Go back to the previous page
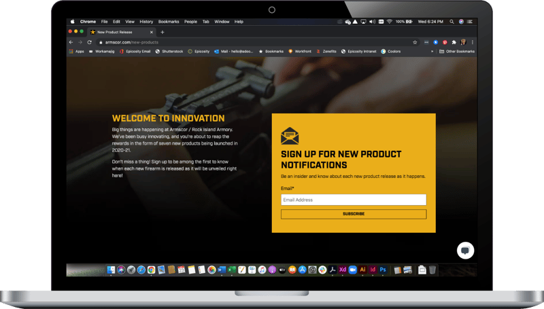Image resolution: width=544 pixels, height=309 pixels. click(x=71, y=42)
